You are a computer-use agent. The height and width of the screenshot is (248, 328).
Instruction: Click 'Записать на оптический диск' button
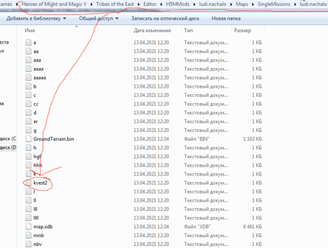pos(165,19)
